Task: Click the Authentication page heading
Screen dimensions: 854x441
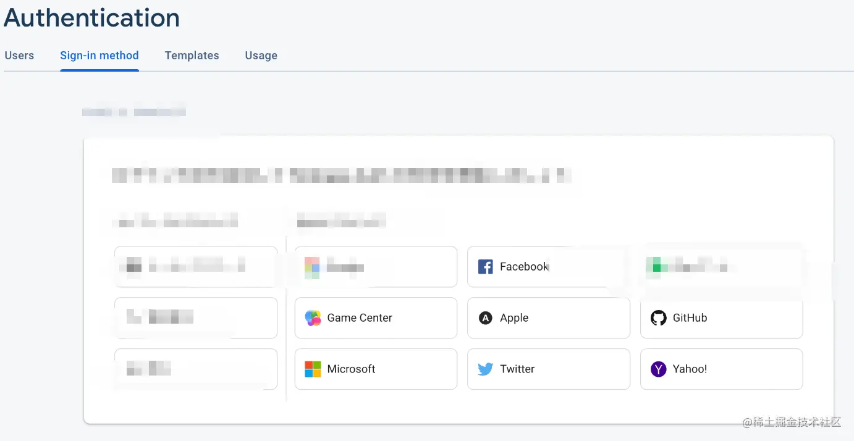Action: (x=91, y=17)
